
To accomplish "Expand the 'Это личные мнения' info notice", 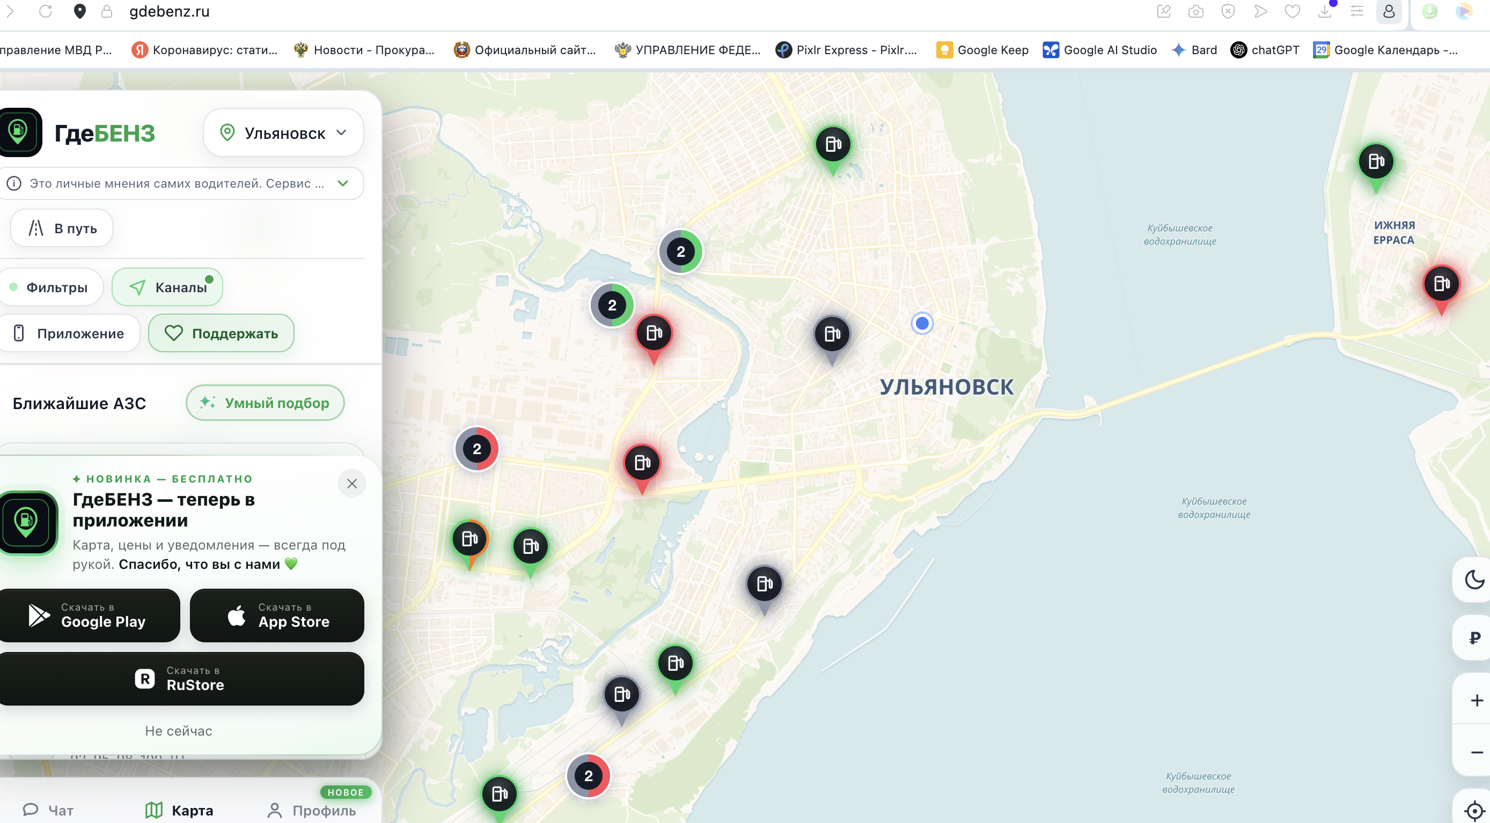I will click(182, 183).
